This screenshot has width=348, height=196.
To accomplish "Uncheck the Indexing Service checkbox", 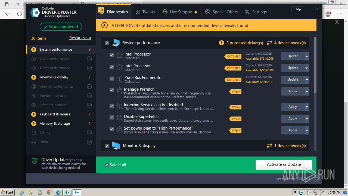I will click(x=111, y=106).
